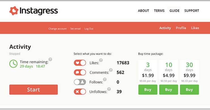210x110 pixels.
Task: Disable the Comments toggle switch
Action: coord(80,72)
